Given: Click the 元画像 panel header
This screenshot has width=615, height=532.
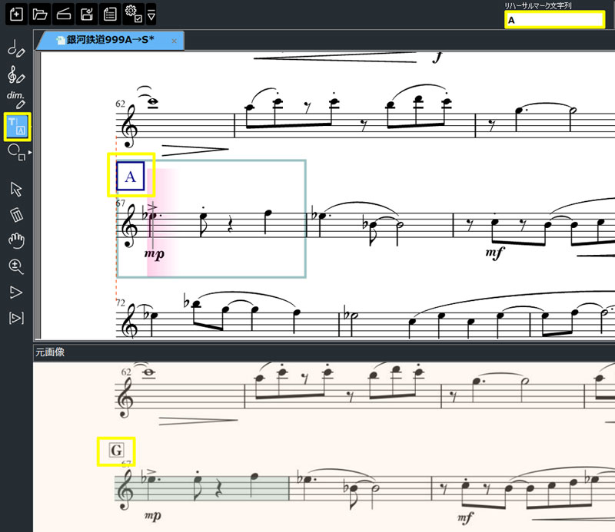Looking at the screenshot, I should [x=50, y=352].
